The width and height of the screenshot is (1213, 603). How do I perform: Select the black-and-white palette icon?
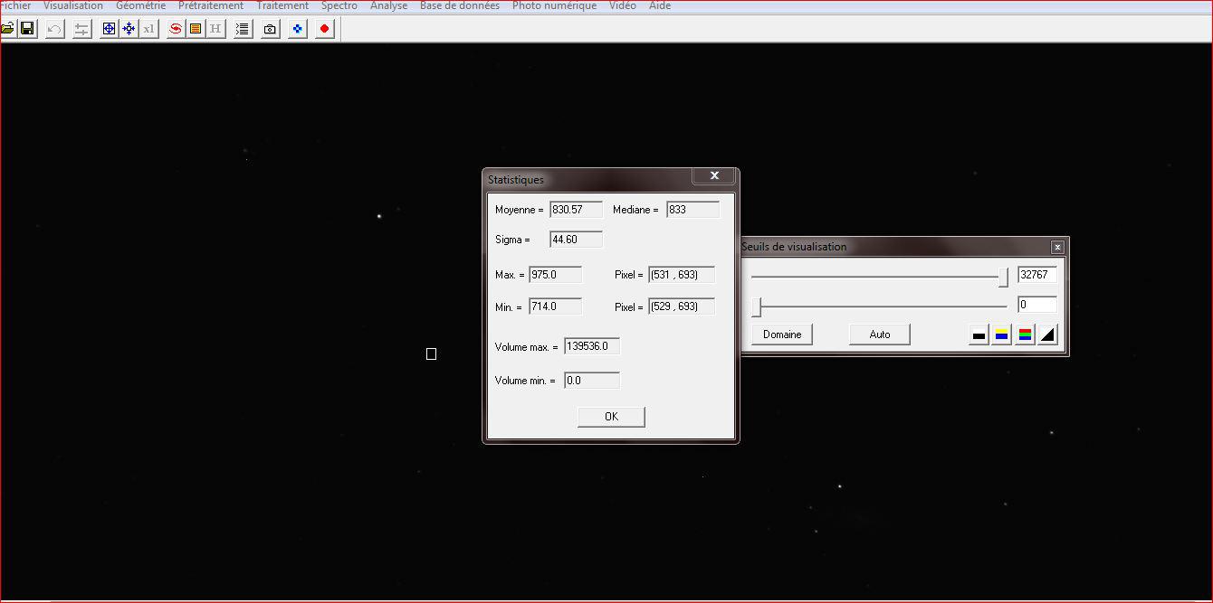click(979, 335)
